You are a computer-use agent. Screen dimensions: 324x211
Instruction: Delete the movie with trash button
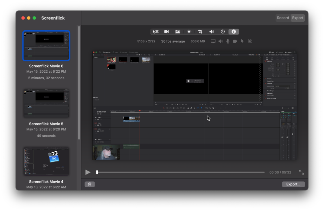90,184
